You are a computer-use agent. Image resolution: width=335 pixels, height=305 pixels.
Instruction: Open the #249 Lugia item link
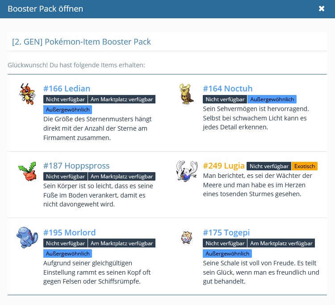pyautogui.click(x=223, y=165)
